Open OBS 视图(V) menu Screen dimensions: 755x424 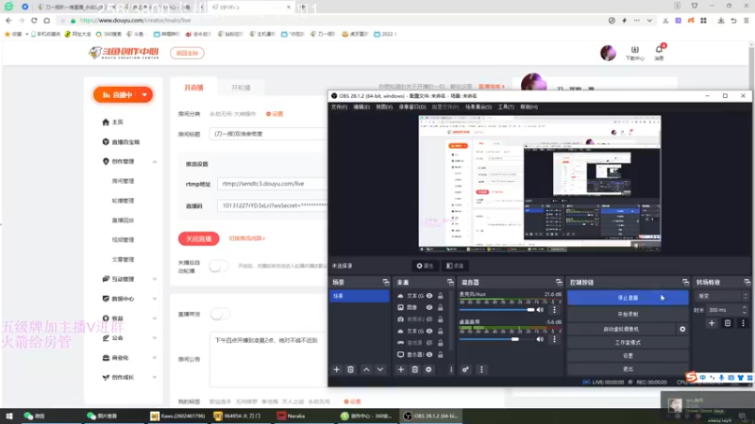pos(384,107)
